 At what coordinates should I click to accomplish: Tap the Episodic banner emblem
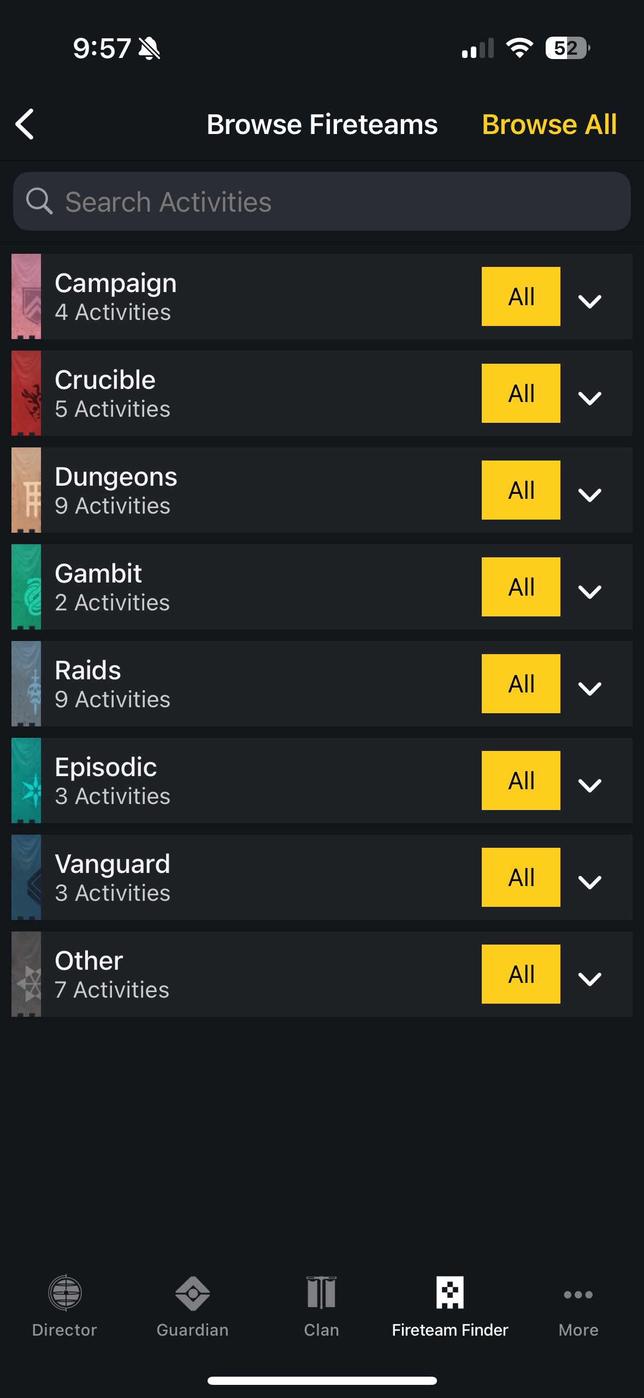pos(26,780)
